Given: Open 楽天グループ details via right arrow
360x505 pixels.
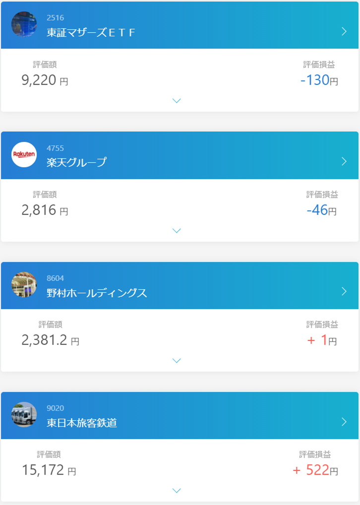Looking at the screenshot, I should 344,161.
